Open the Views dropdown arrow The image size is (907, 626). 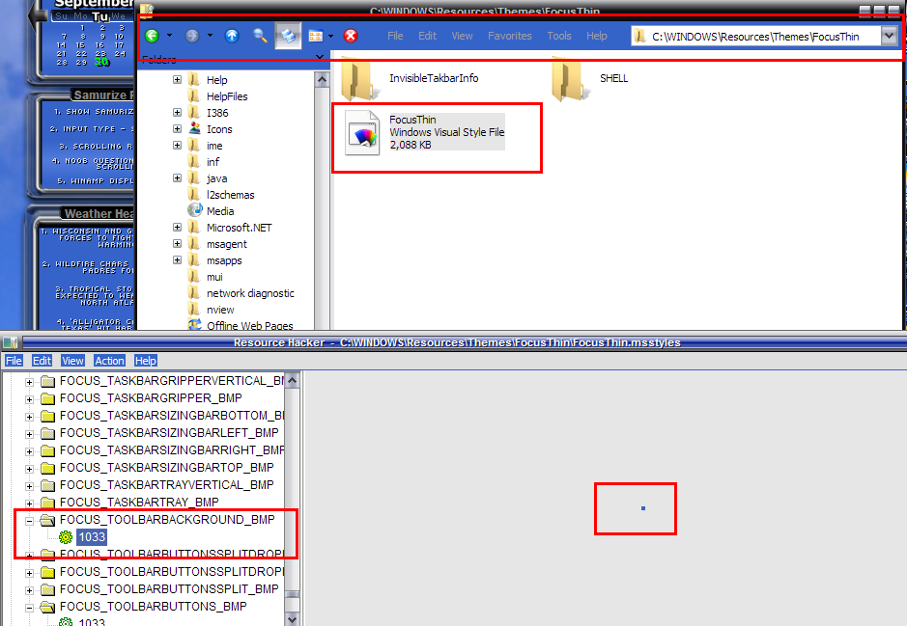[x=331, y=36]
